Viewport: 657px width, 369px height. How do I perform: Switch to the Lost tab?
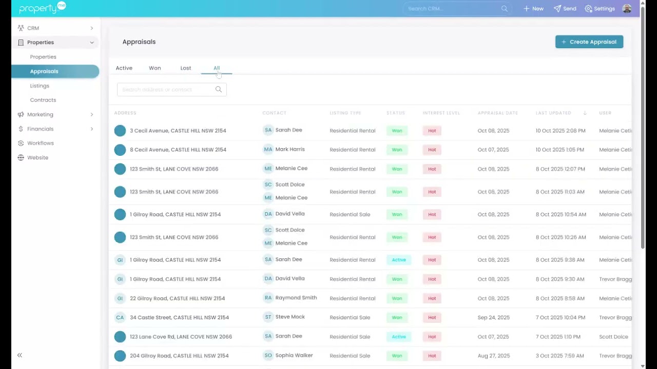click(x=186, y=68)
